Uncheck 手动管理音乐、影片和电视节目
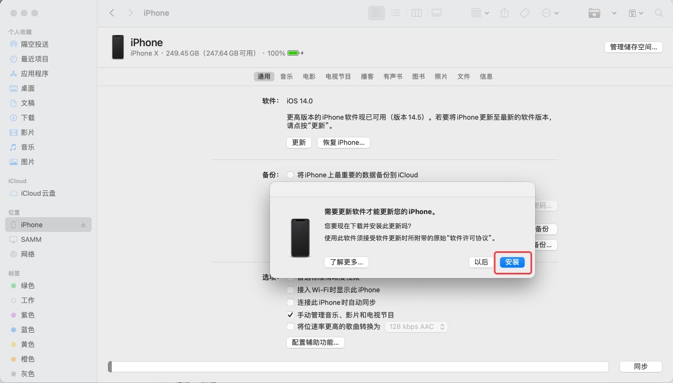673x383 pixels. point(290,315)
